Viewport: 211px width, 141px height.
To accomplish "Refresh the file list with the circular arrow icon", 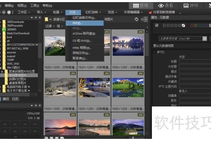I will 136,19.
